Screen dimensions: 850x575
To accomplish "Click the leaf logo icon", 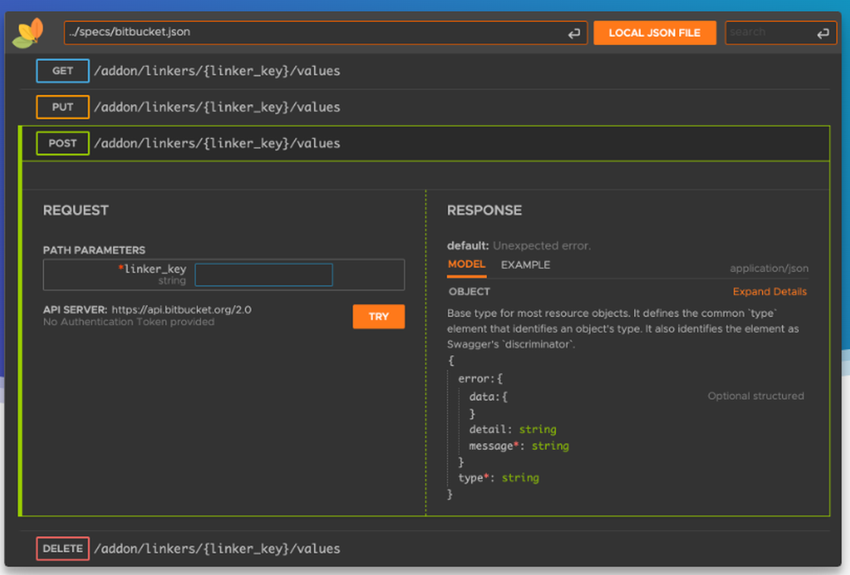I will (28, 33).
